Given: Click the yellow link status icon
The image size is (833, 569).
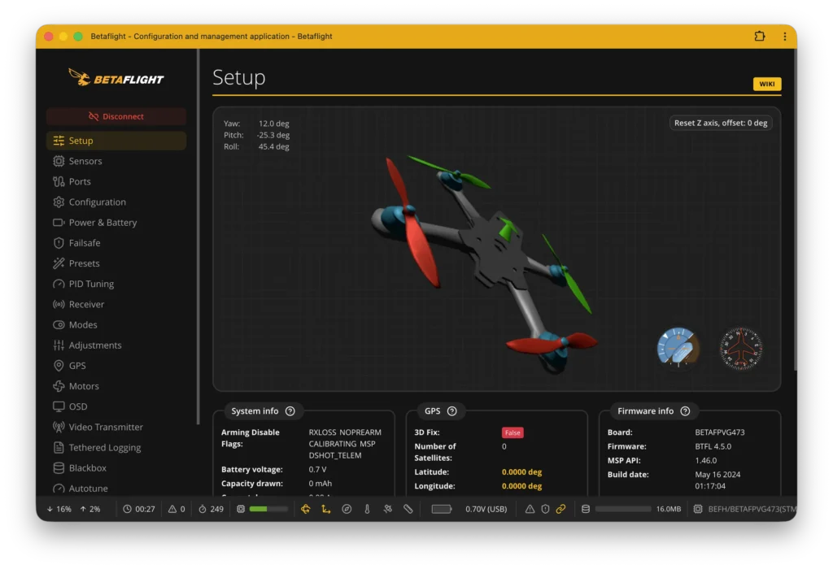Looking at the screenshot, I should [560, 509].
